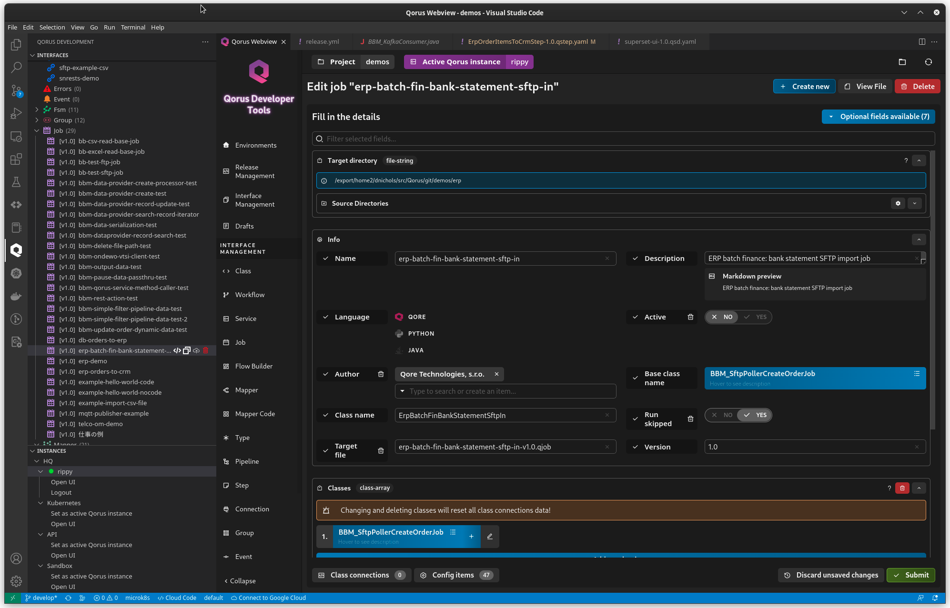Delete the Active field trash icon
The image size is (950, 608).
[x=690, y=317]
